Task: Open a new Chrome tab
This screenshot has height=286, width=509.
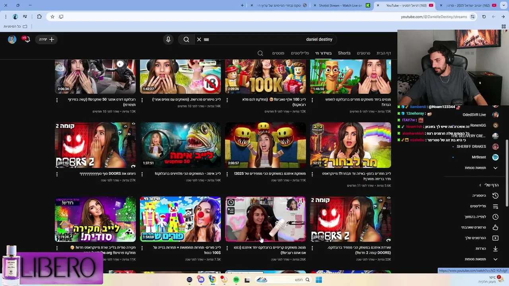Action: (242, 5)
